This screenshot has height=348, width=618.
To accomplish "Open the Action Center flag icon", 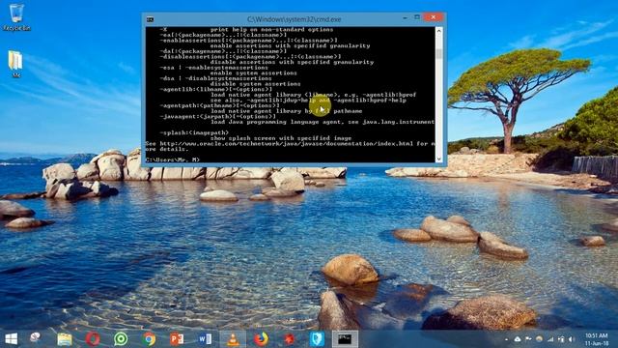I will tap(528, 339).
